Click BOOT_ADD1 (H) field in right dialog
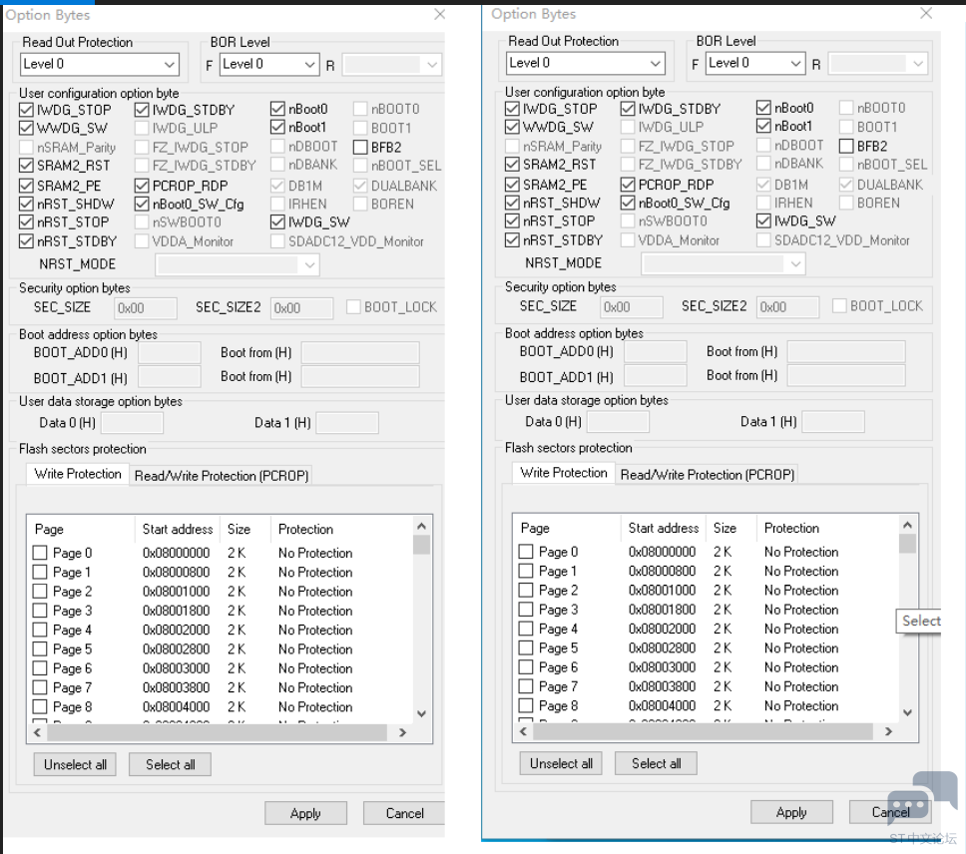The height and width of the screenshot is (854, 966). (656, 375)
